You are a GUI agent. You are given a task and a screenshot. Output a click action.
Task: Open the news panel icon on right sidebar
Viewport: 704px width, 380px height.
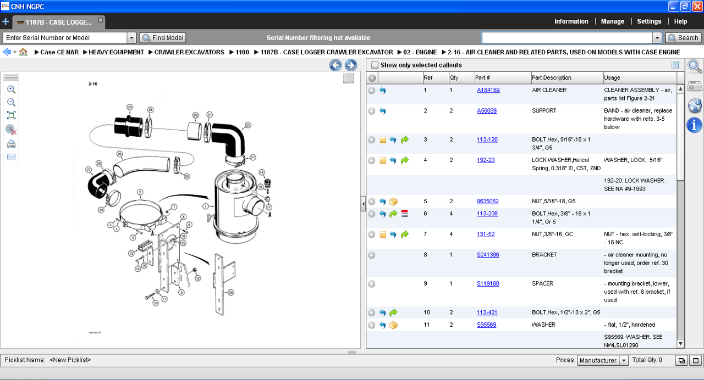click(x=695, y=86)
